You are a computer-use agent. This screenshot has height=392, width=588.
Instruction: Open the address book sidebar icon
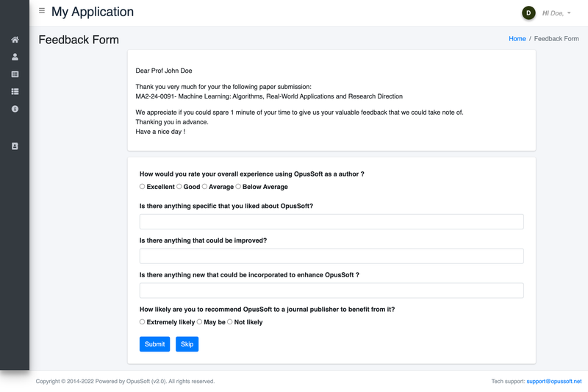[x=15, y=146]
